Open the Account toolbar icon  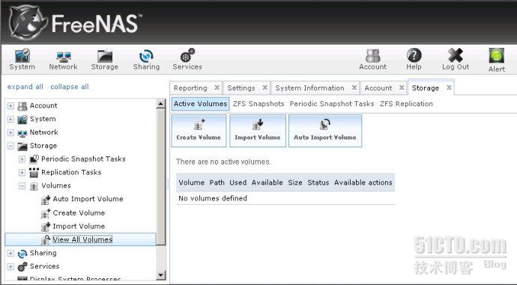coord(372,60)
